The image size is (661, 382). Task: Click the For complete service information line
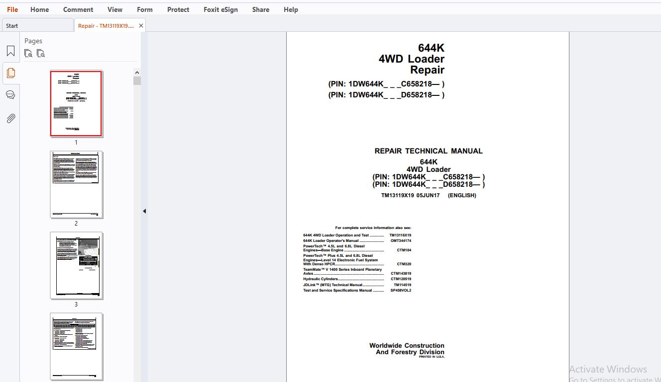point(373,228)
